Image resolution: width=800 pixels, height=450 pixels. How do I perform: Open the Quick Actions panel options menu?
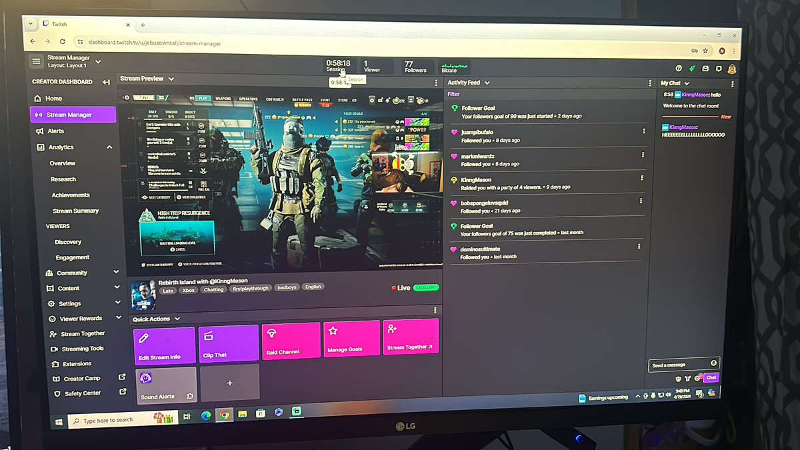click(435, 311)
